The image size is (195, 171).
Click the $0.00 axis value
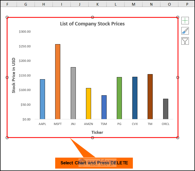tap(27, 119)
